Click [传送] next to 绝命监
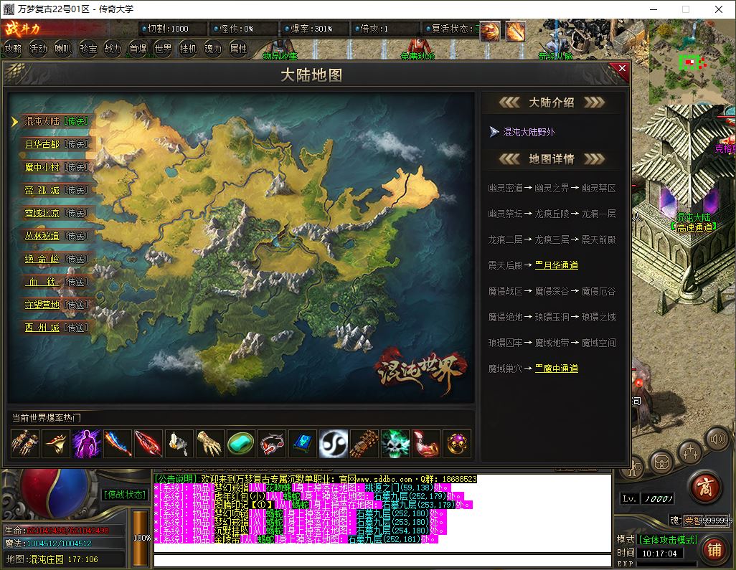Screen dimensions: 736x570 tap(76, 259)
